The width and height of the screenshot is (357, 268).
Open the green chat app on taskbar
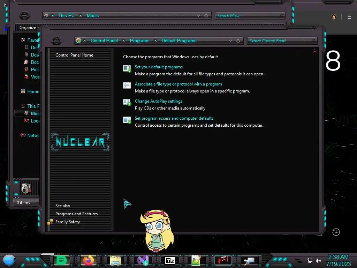tap(61, 260)
